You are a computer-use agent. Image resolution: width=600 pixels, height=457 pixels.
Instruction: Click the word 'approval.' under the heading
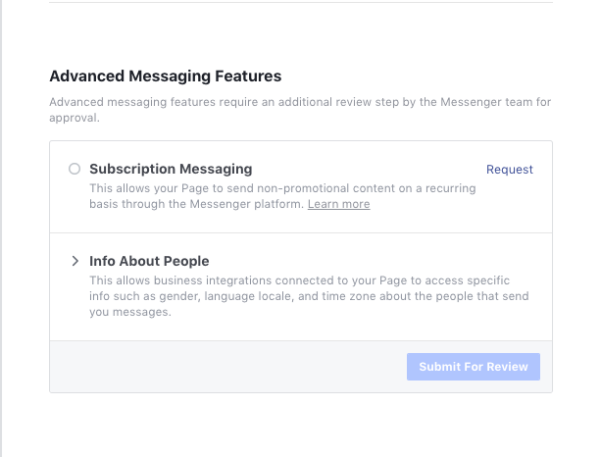click(75, 118)
